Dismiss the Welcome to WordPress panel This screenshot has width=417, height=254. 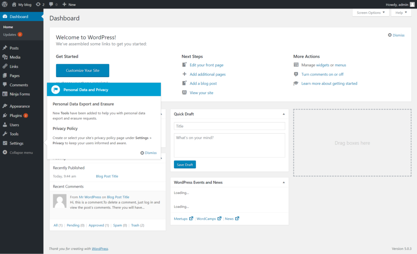coord(396,35)
